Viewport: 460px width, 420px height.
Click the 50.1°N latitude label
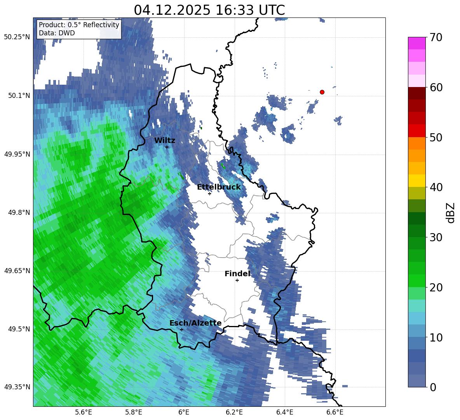pos(19,96)
